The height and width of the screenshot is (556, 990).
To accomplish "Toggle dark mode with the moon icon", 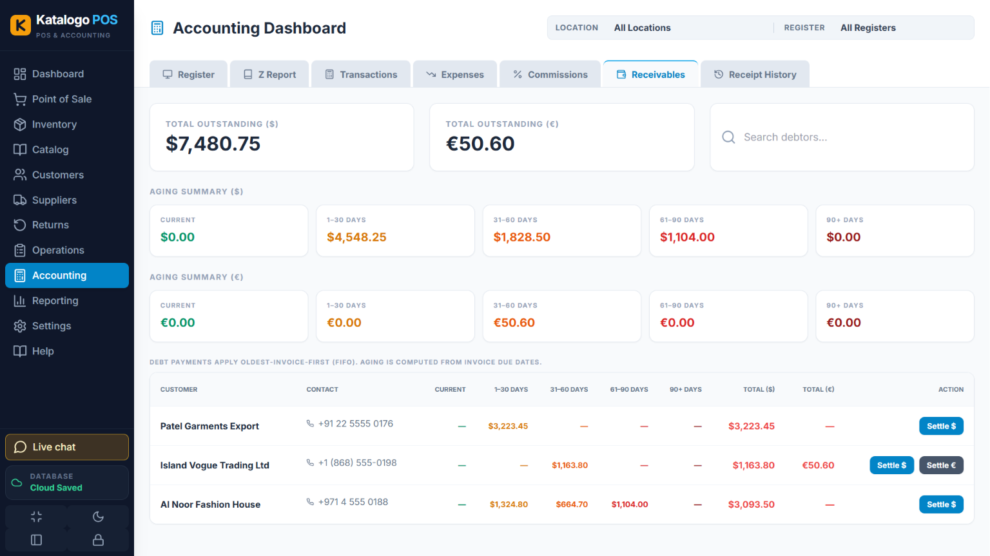I will click(98, 517).
